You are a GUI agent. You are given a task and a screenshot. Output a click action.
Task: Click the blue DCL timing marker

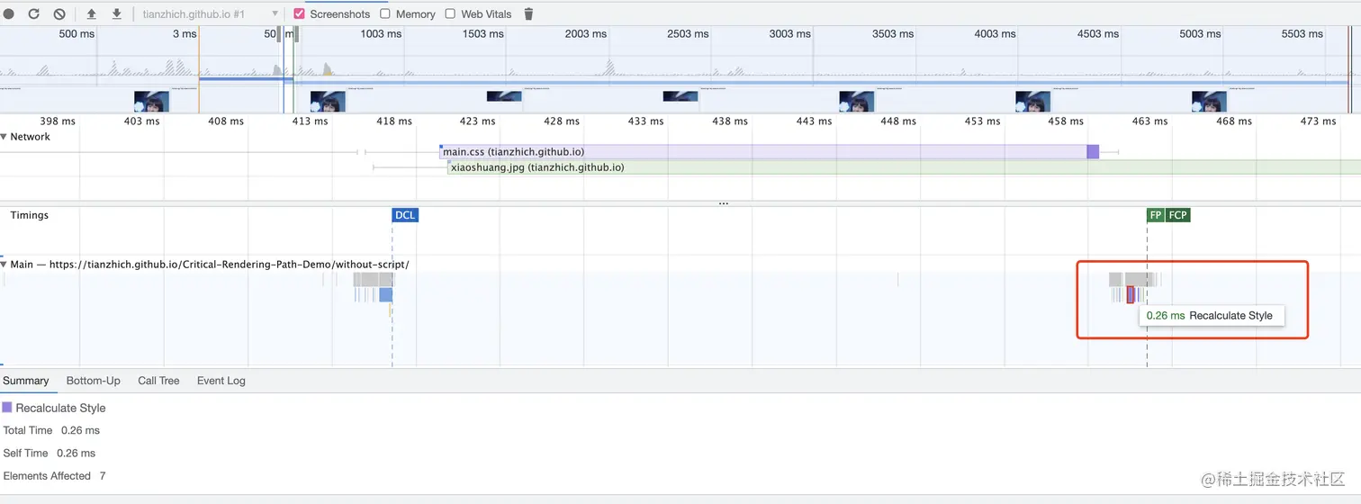405,215
